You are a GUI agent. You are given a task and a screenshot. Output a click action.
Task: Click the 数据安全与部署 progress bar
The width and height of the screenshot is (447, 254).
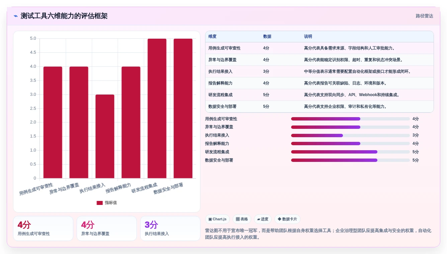point(350,160)
